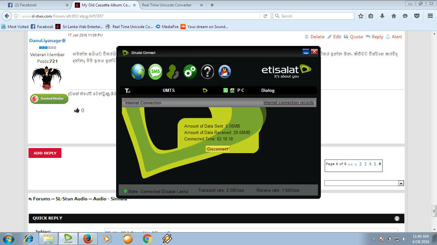Switch to My Old Cassatte Album tab
This screenshot has height=245, width=437.
click(106, 5)
